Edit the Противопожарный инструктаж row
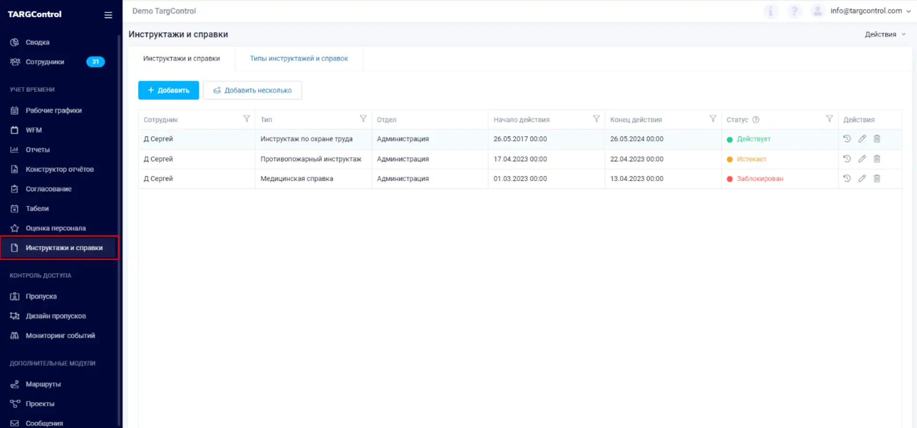Image resolution: width=917 pixels, height=428 pixels. pos(862,159)
